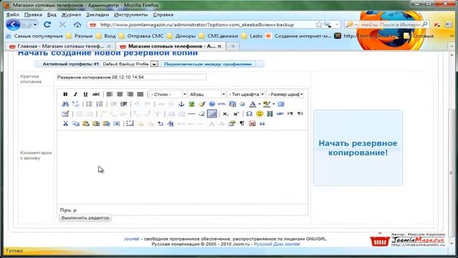Screen dimensions: 458x258
Task: Toggle strikethrough ABC formatting
Action: point(96,94)
